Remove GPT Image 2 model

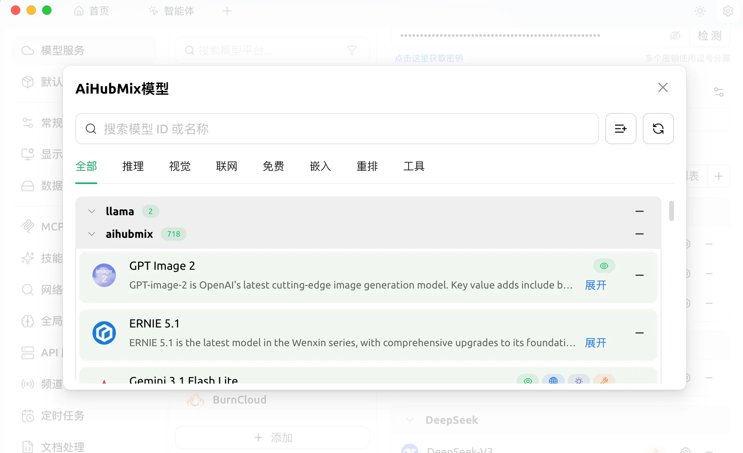click(x=639, y=275)
